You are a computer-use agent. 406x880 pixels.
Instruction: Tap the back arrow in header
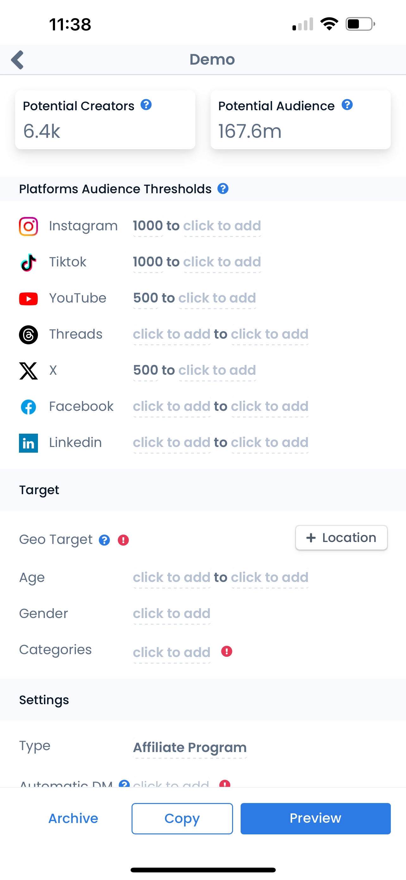coord(18,60)
